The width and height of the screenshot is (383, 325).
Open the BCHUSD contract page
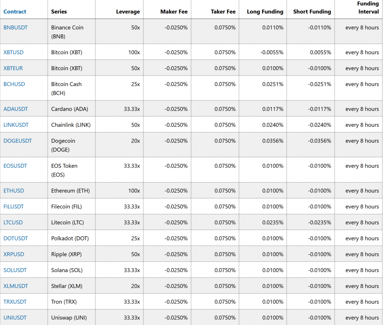pyautogui.click(x=14, y=84)
